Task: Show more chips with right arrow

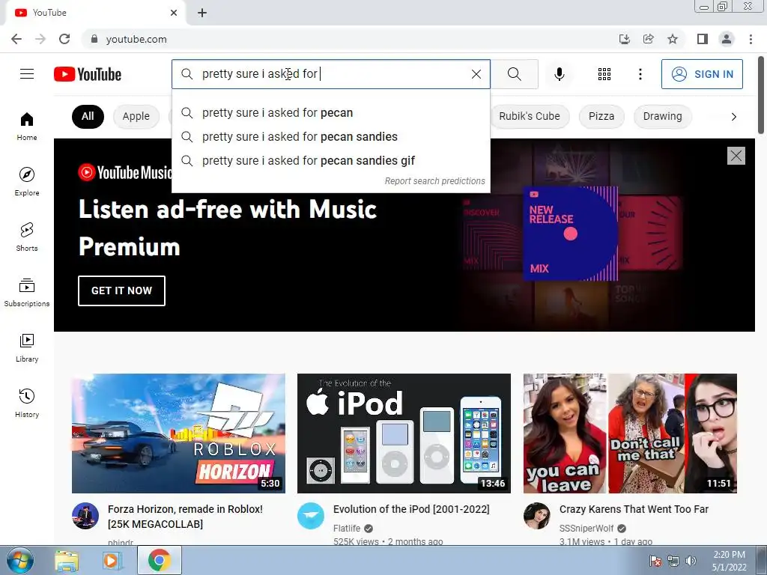Action: [733, 116]
